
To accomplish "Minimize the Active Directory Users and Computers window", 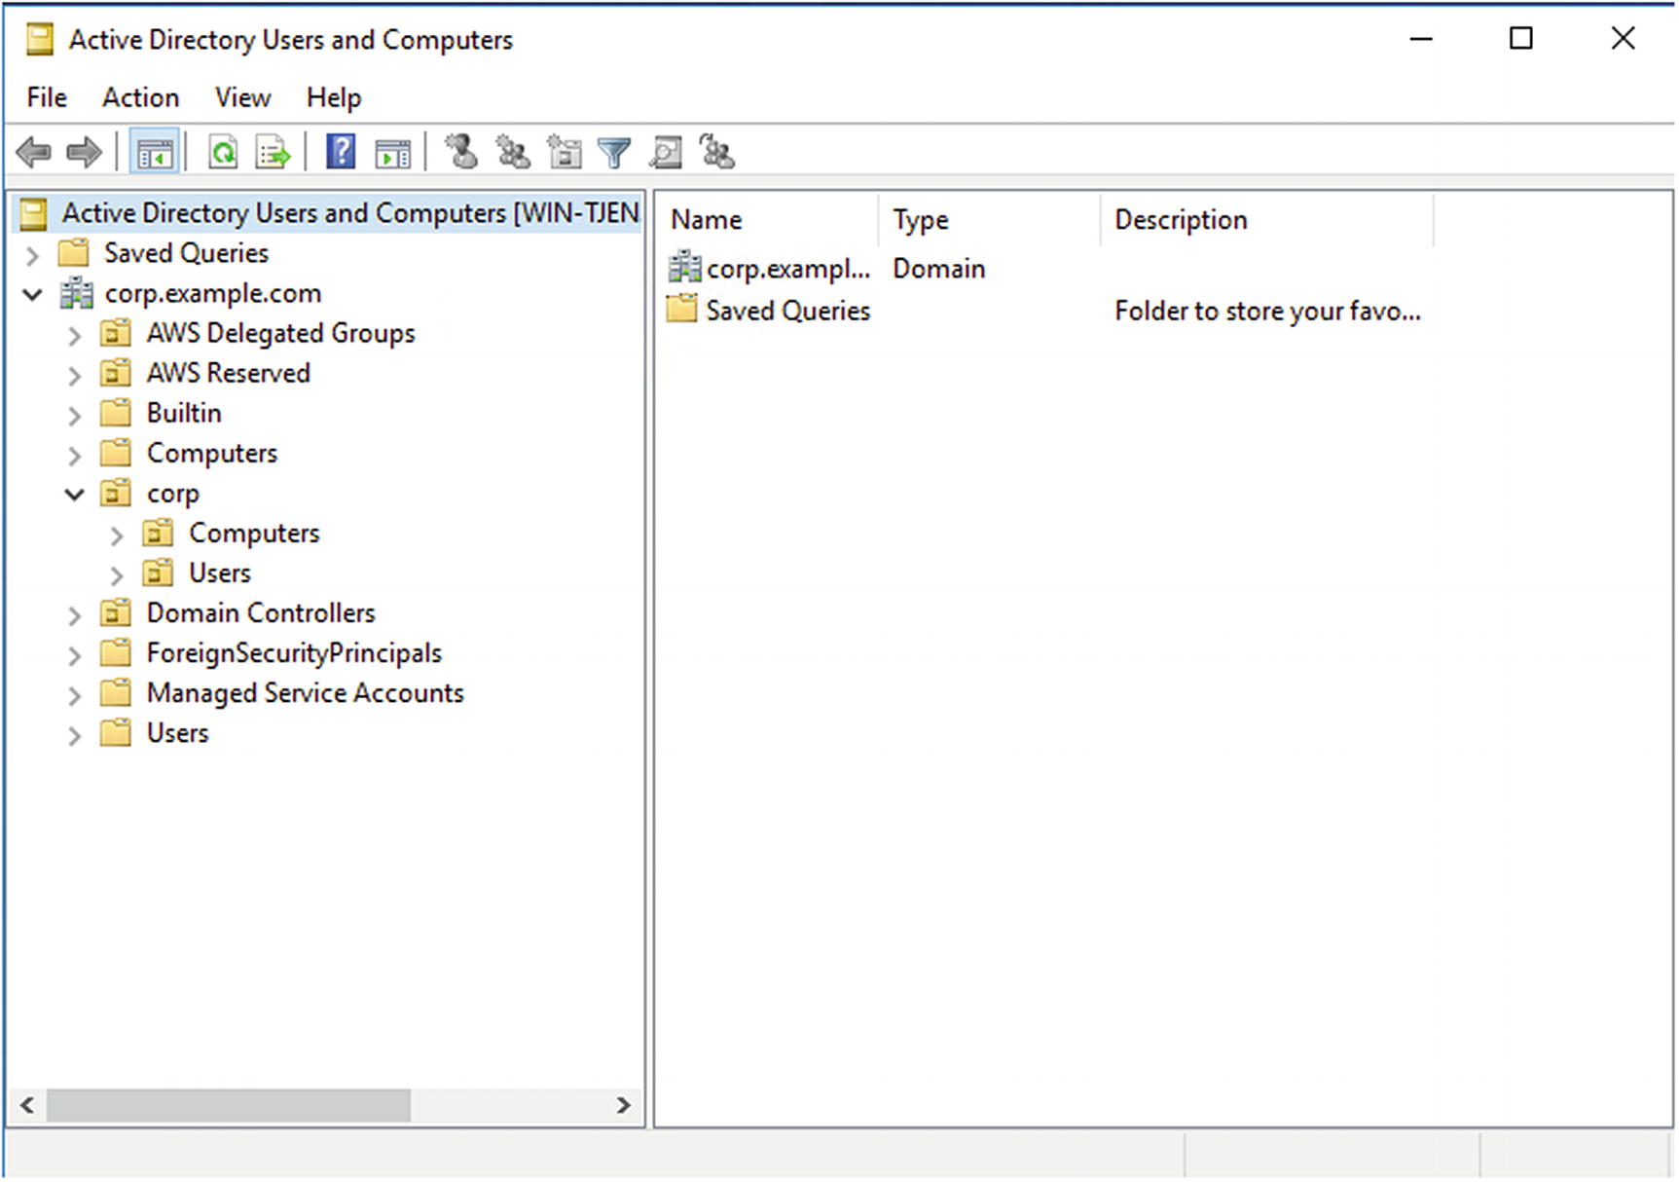I will pyautogui.click(x=1422, y=39).
